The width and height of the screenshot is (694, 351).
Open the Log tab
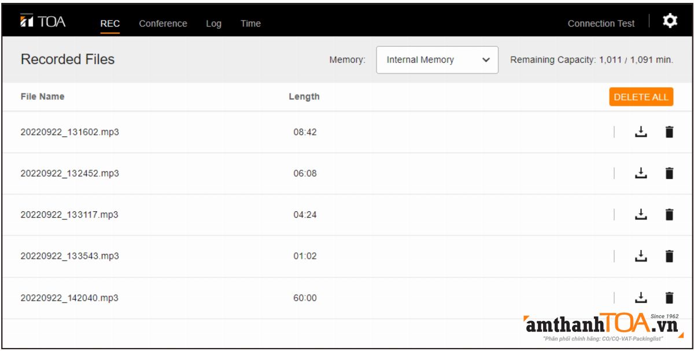[213, 24]
